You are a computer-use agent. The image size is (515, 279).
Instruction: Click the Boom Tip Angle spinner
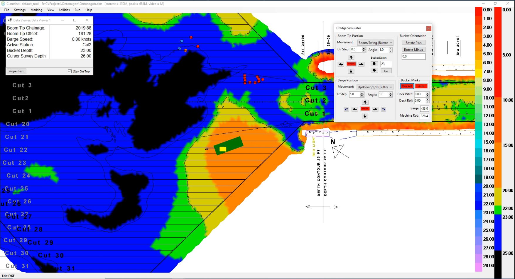[x=391, y=50]
